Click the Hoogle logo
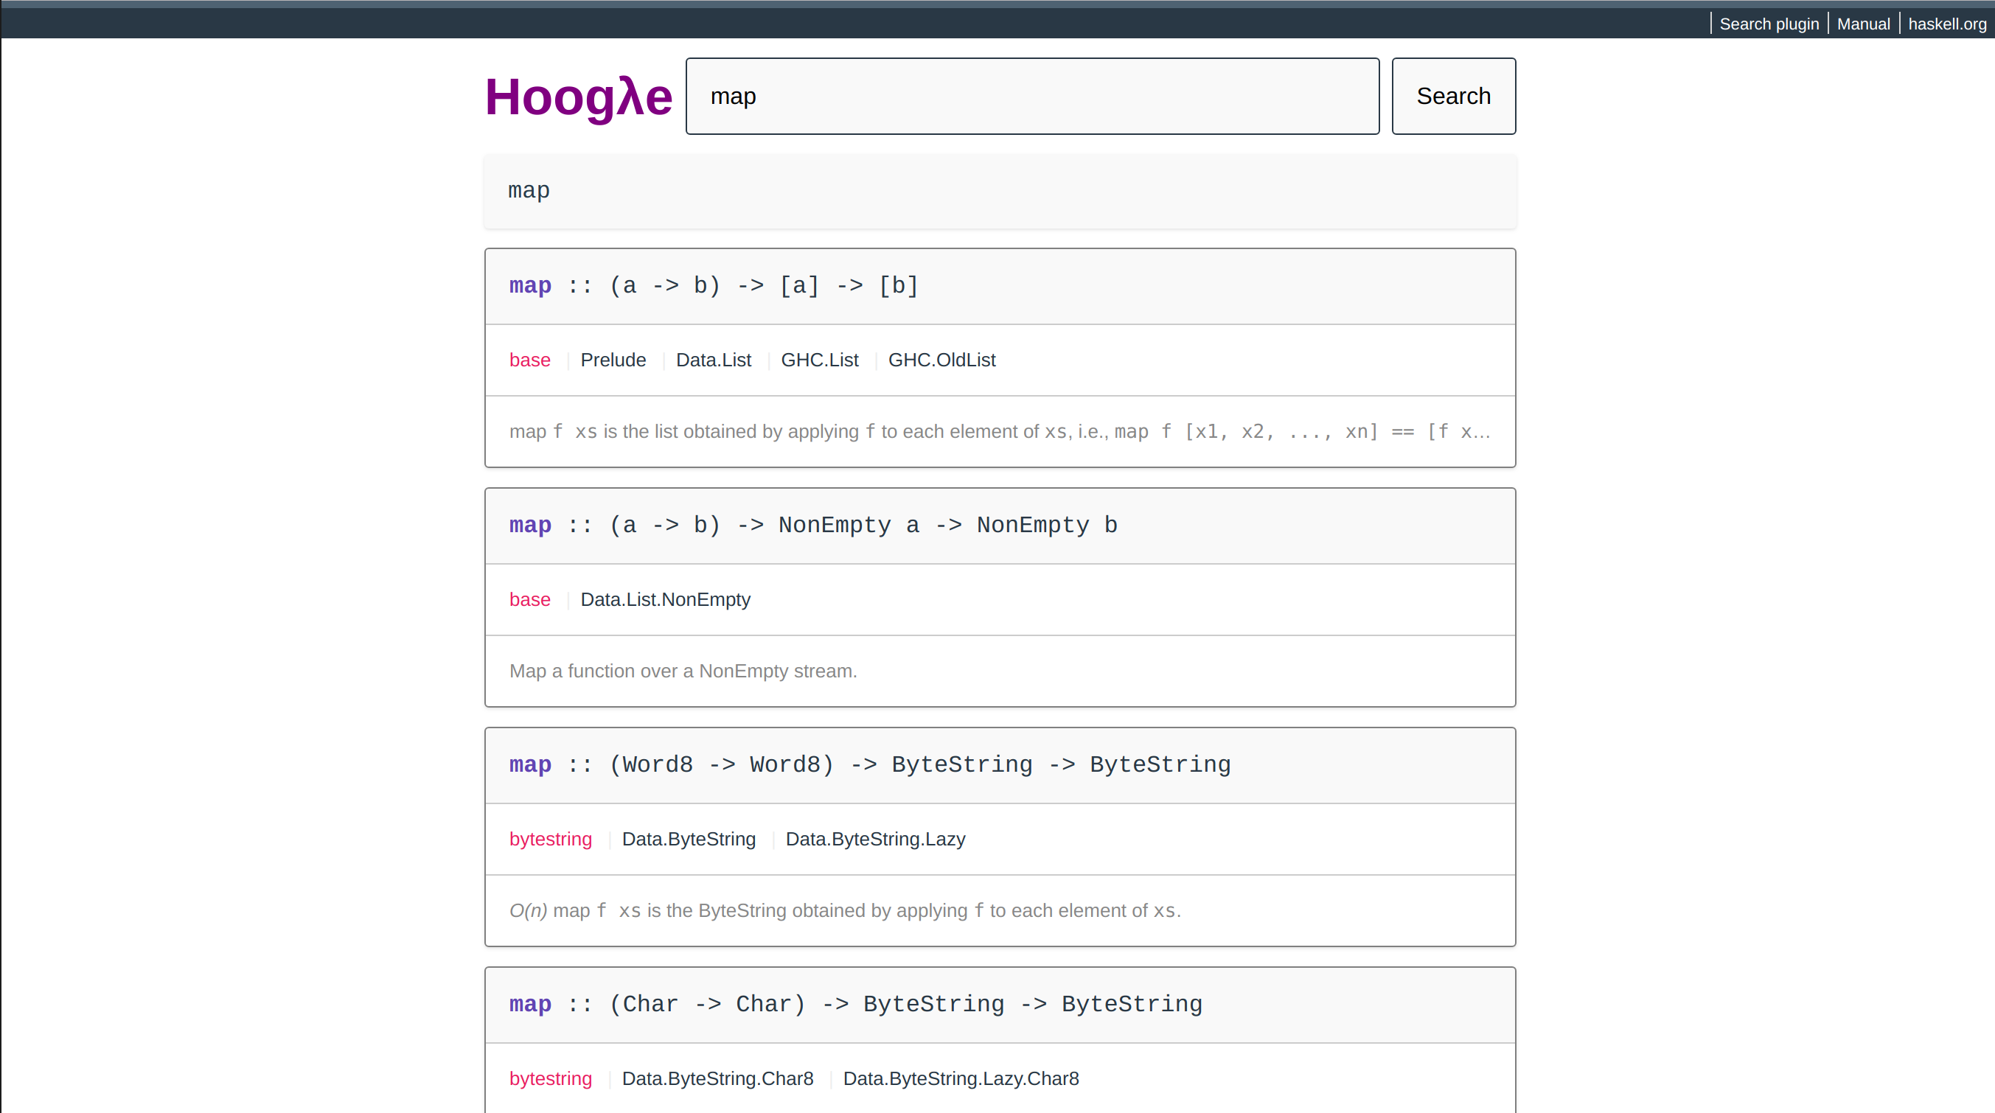Image resolution: width=1995 pixels, height=1113 pixels. [579, 97]
